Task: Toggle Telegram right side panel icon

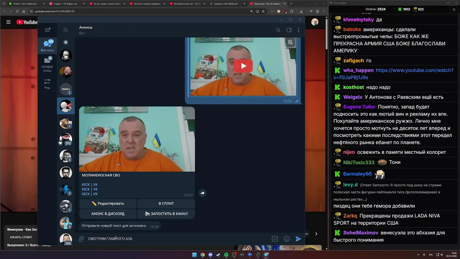Action: click(x=289, y=30)
